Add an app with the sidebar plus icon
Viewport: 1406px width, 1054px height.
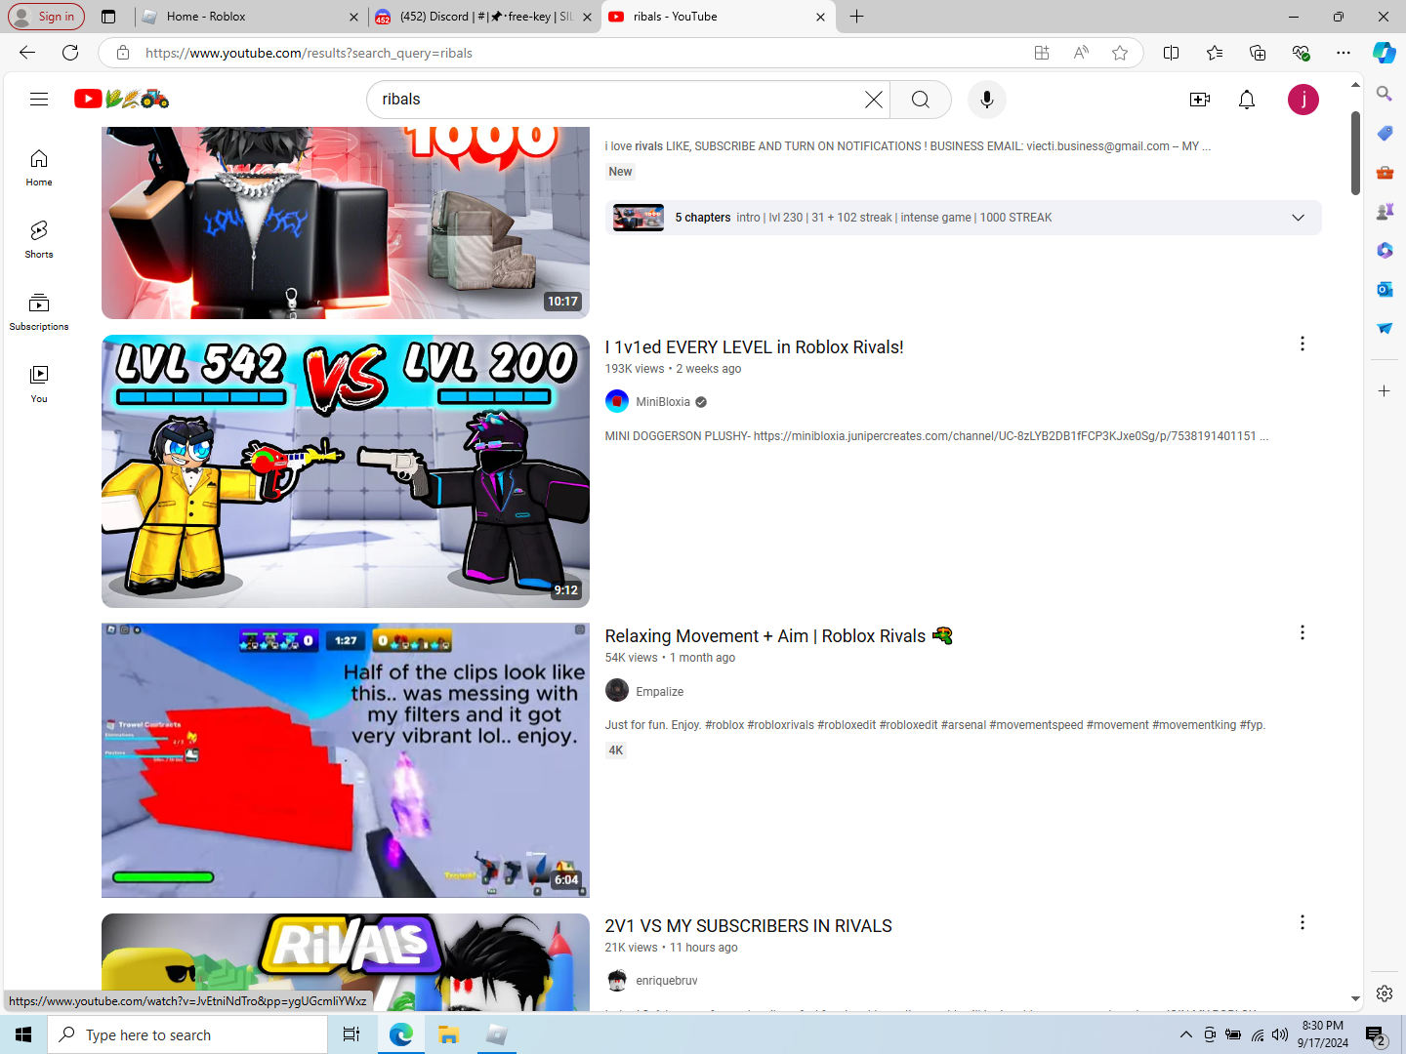tap(1385, 390)
